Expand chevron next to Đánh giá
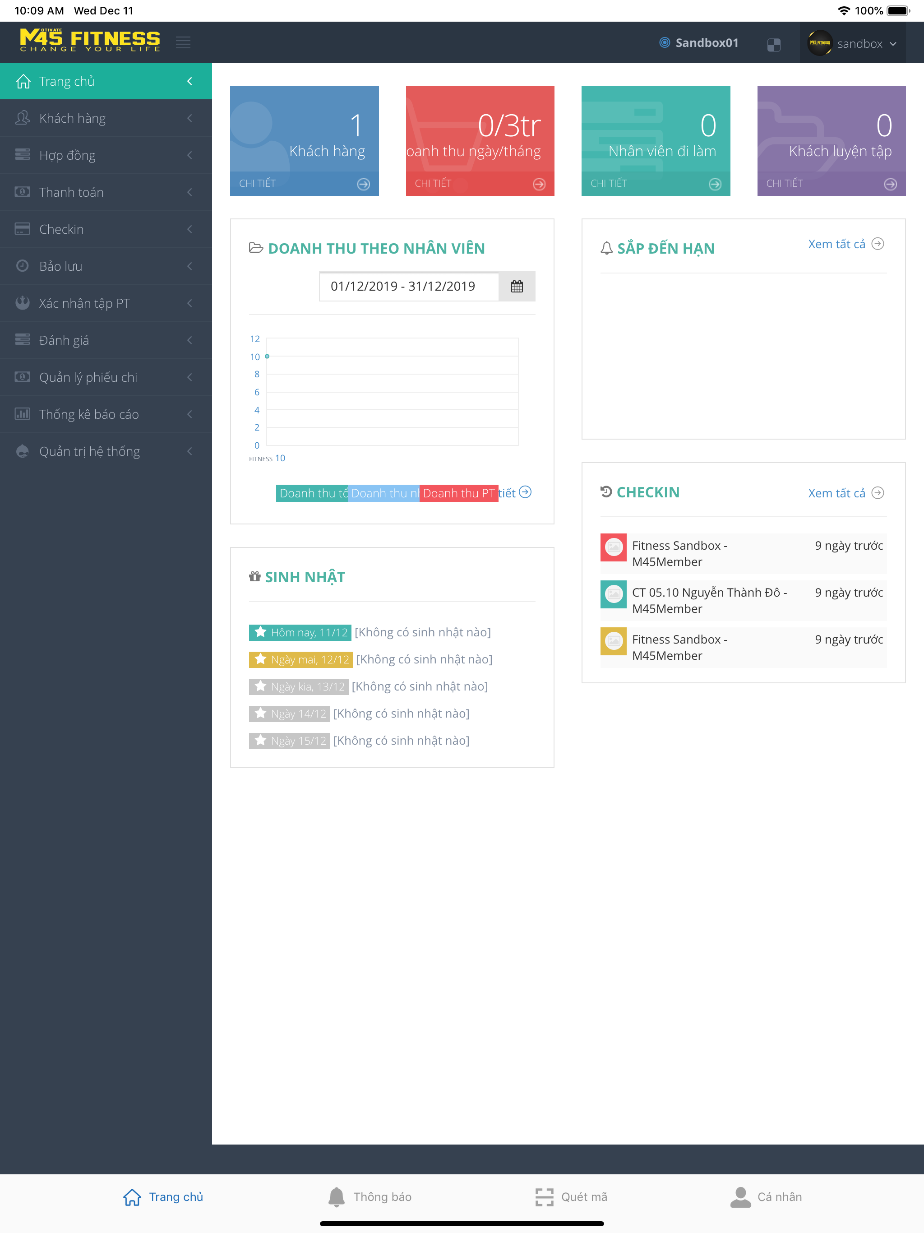Image resolution: width=924 pixels, height=1233 pixels. [x=189, y=340]
